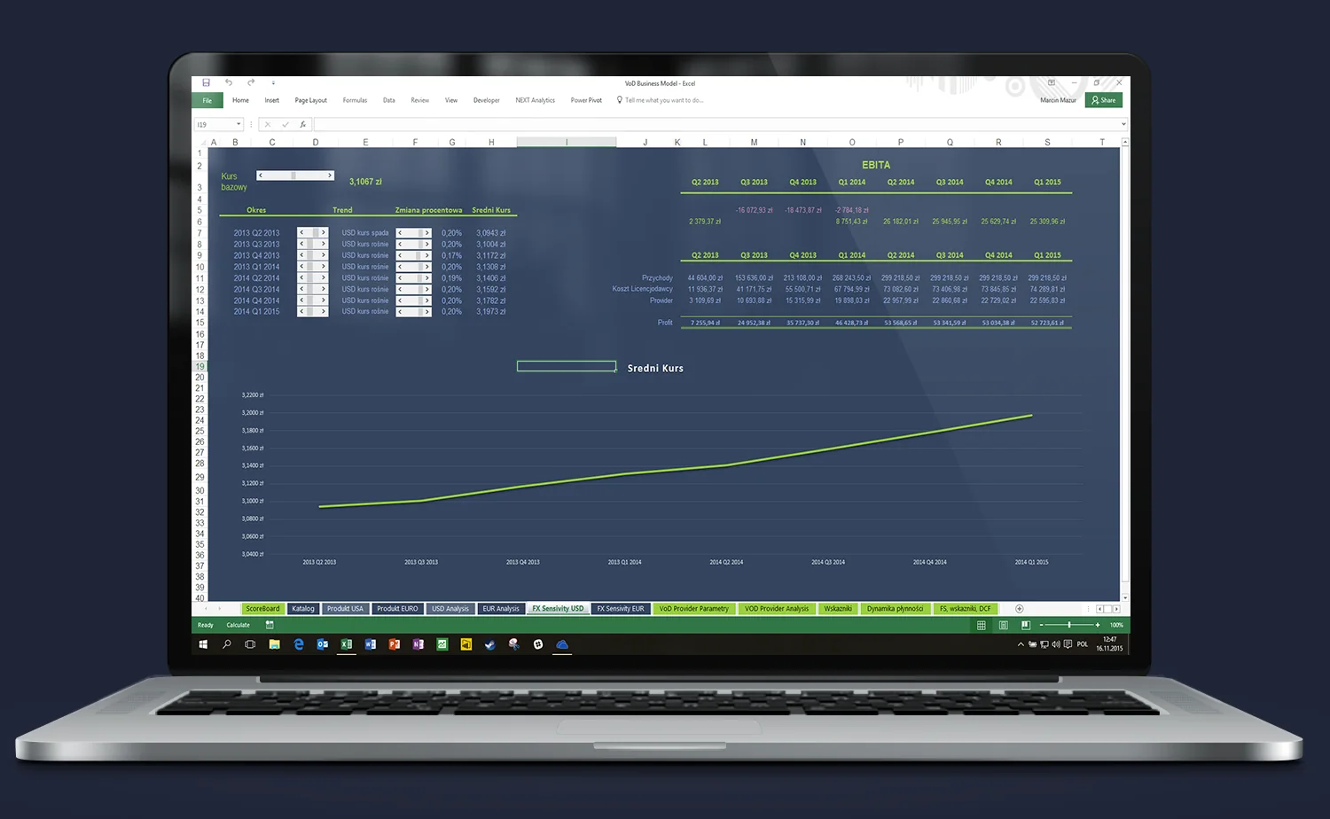Image resolution: width=1330 pixels, height=819 pixels.
Task: Open Ribbon Display Options
Action: tap(1052, 82)
